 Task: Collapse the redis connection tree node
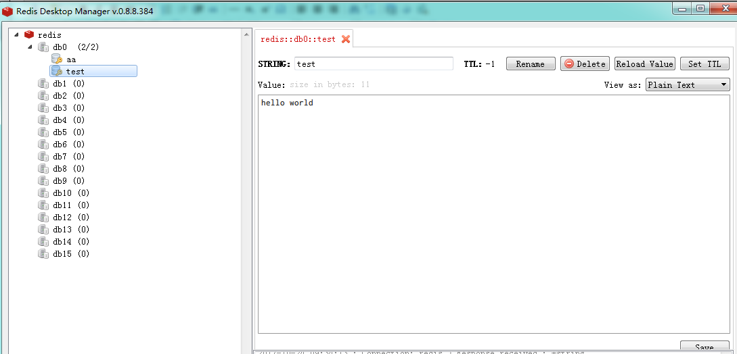[x=17, y=34]
